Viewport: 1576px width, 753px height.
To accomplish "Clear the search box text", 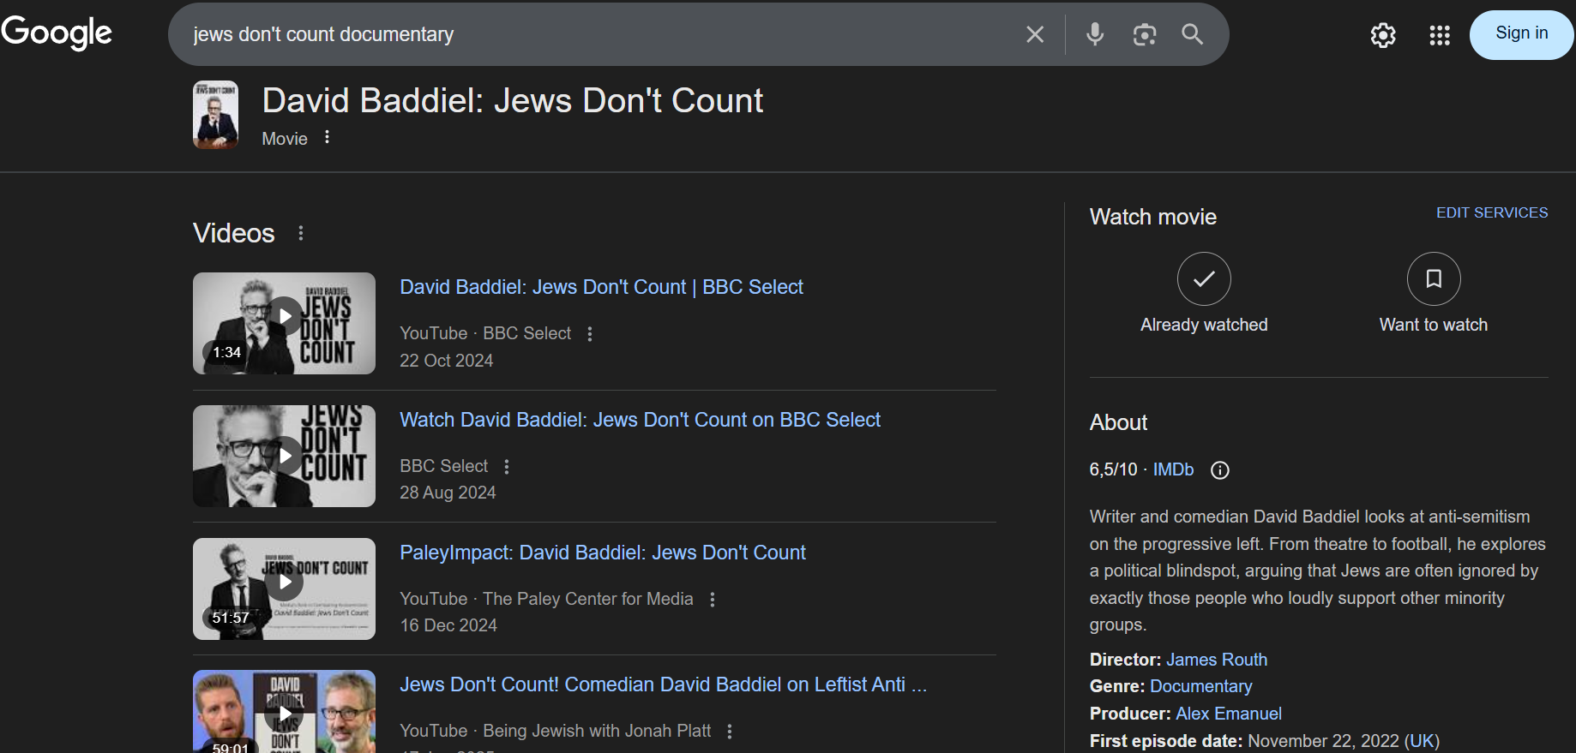I will click(x=1035, y=34).
